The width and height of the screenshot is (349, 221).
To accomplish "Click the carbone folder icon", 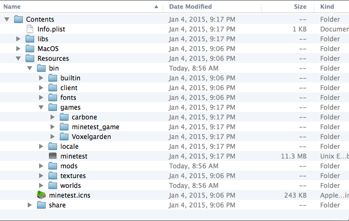I will (x=64, y=117).
